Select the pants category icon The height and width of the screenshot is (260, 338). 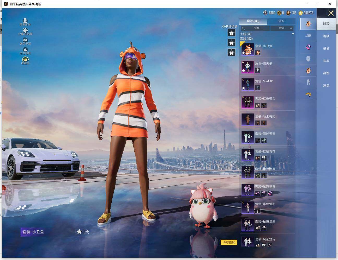pyautogui.click(x=308, y=82)
